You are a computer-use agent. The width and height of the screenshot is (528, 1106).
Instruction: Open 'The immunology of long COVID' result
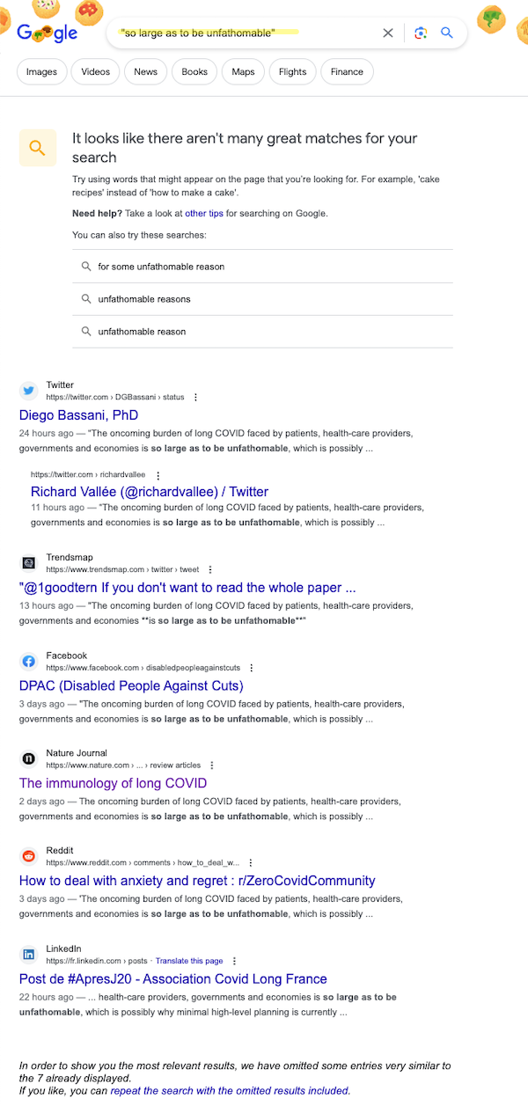114,783
